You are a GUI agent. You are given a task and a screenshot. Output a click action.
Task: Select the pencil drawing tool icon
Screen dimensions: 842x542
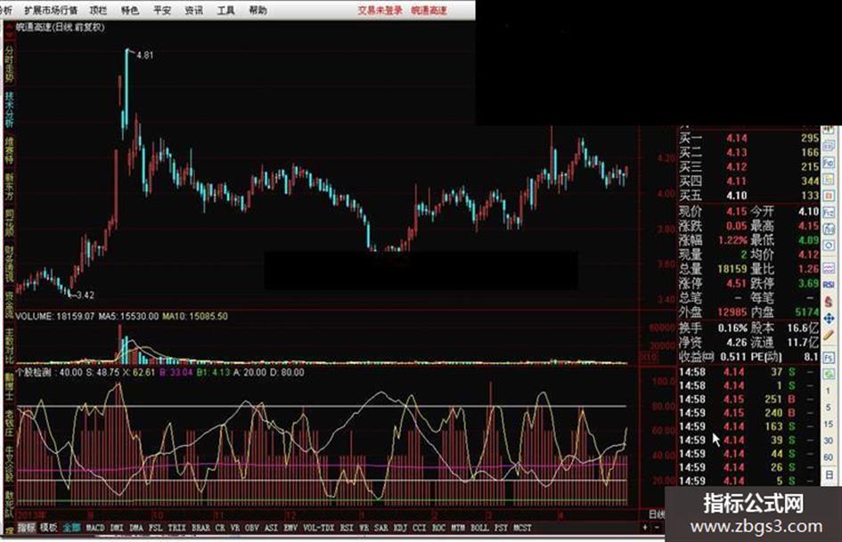coord(829,336)
